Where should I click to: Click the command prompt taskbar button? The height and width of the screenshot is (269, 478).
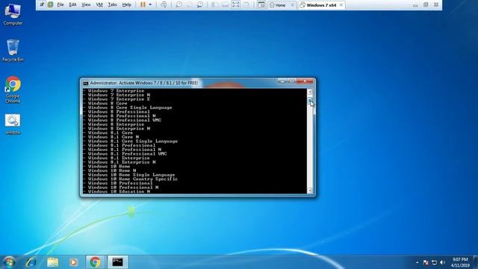[x=117, y=262]
